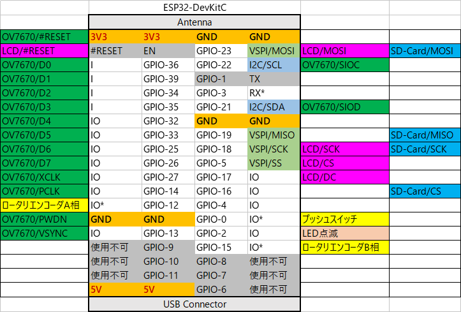Select cell OV7670/D6
Screen dimensions: 461x312
(45, 149)
